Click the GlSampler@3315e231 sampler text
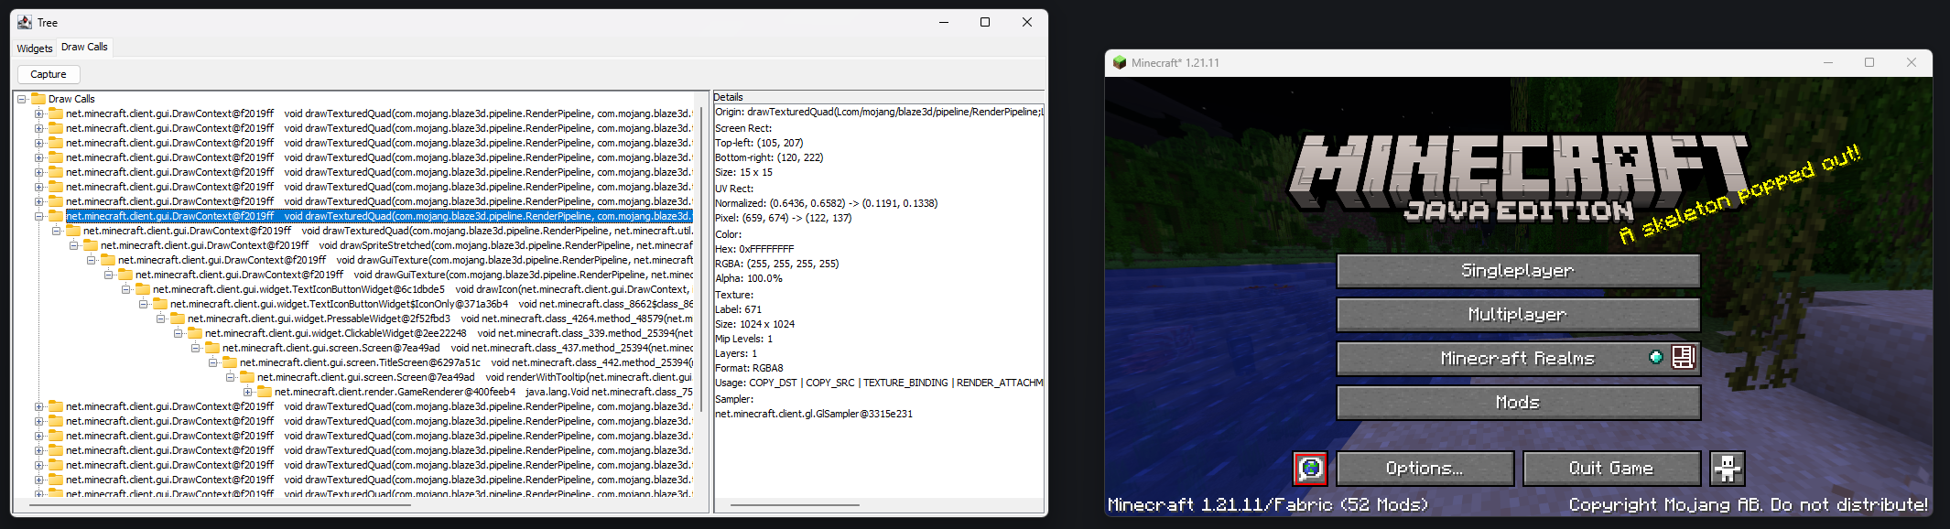The image size is (1950, 529). (813, 414)
